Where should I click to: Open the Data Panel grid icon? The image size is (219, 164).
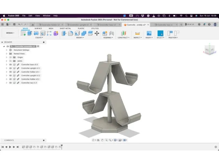point(2,25)
